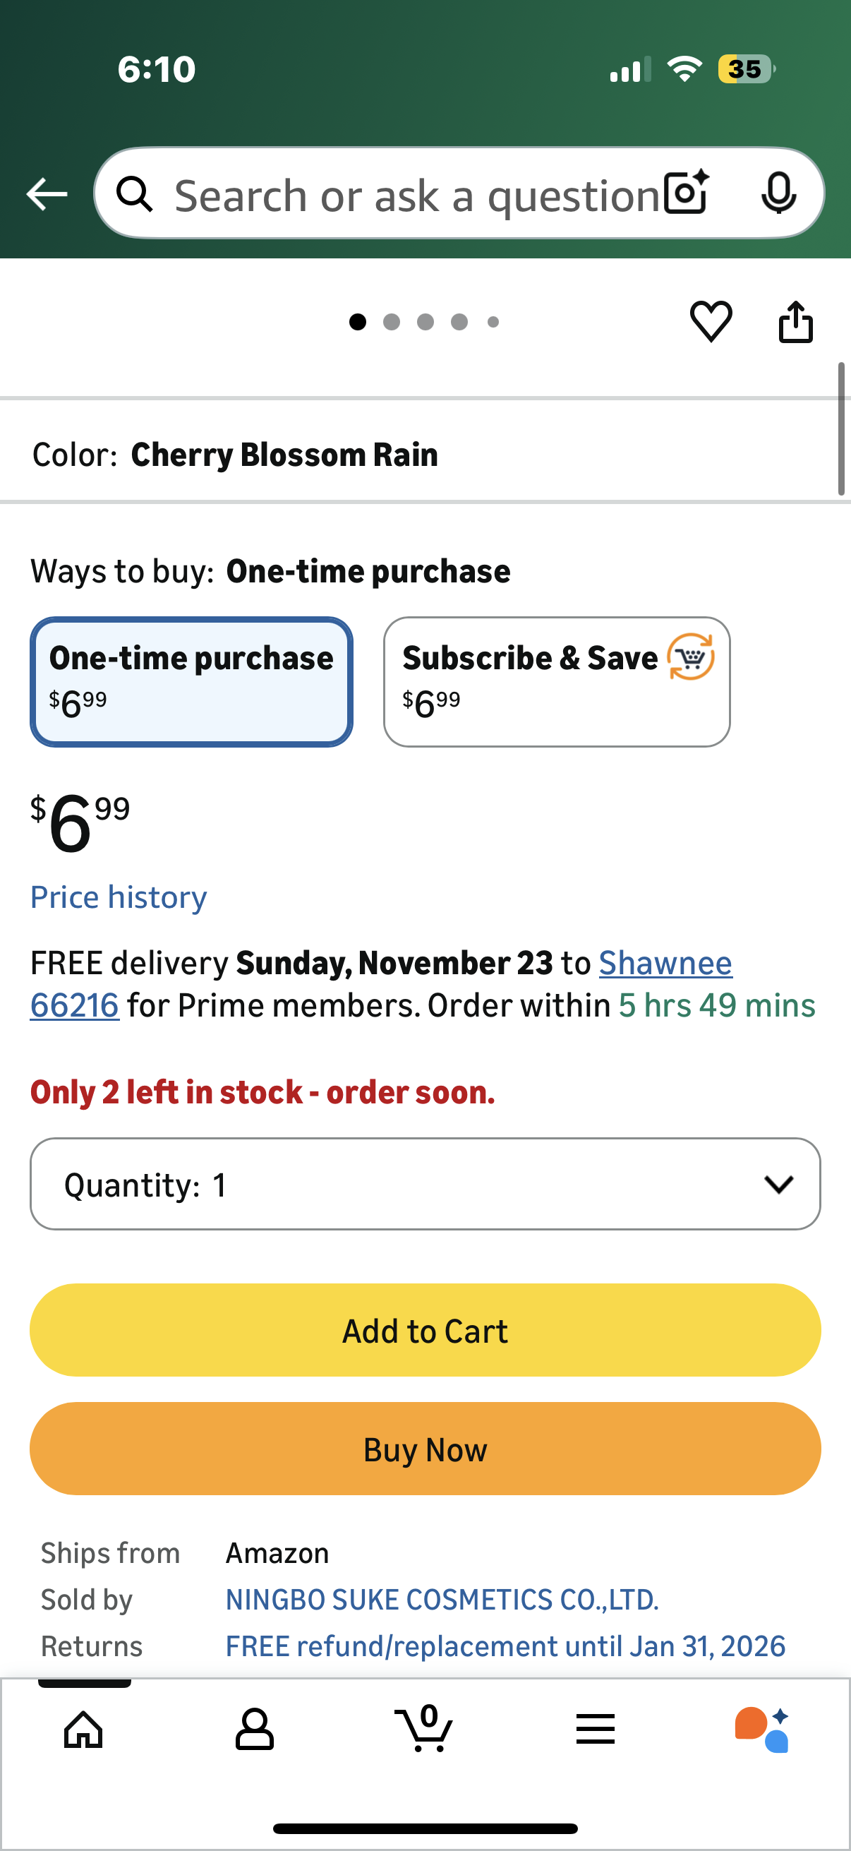Expand the Quantity dropdown
Image resolution: width=851 pixels, height=1851 pixels.
(425, 1183)
